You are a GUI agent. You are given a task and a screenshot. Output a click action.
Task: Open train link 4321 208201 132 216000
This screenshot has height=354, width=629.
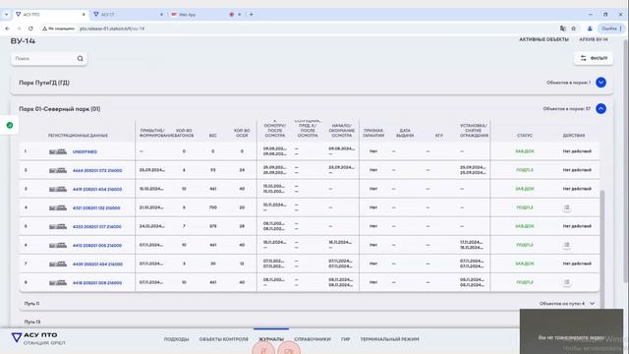click(96, 207)
